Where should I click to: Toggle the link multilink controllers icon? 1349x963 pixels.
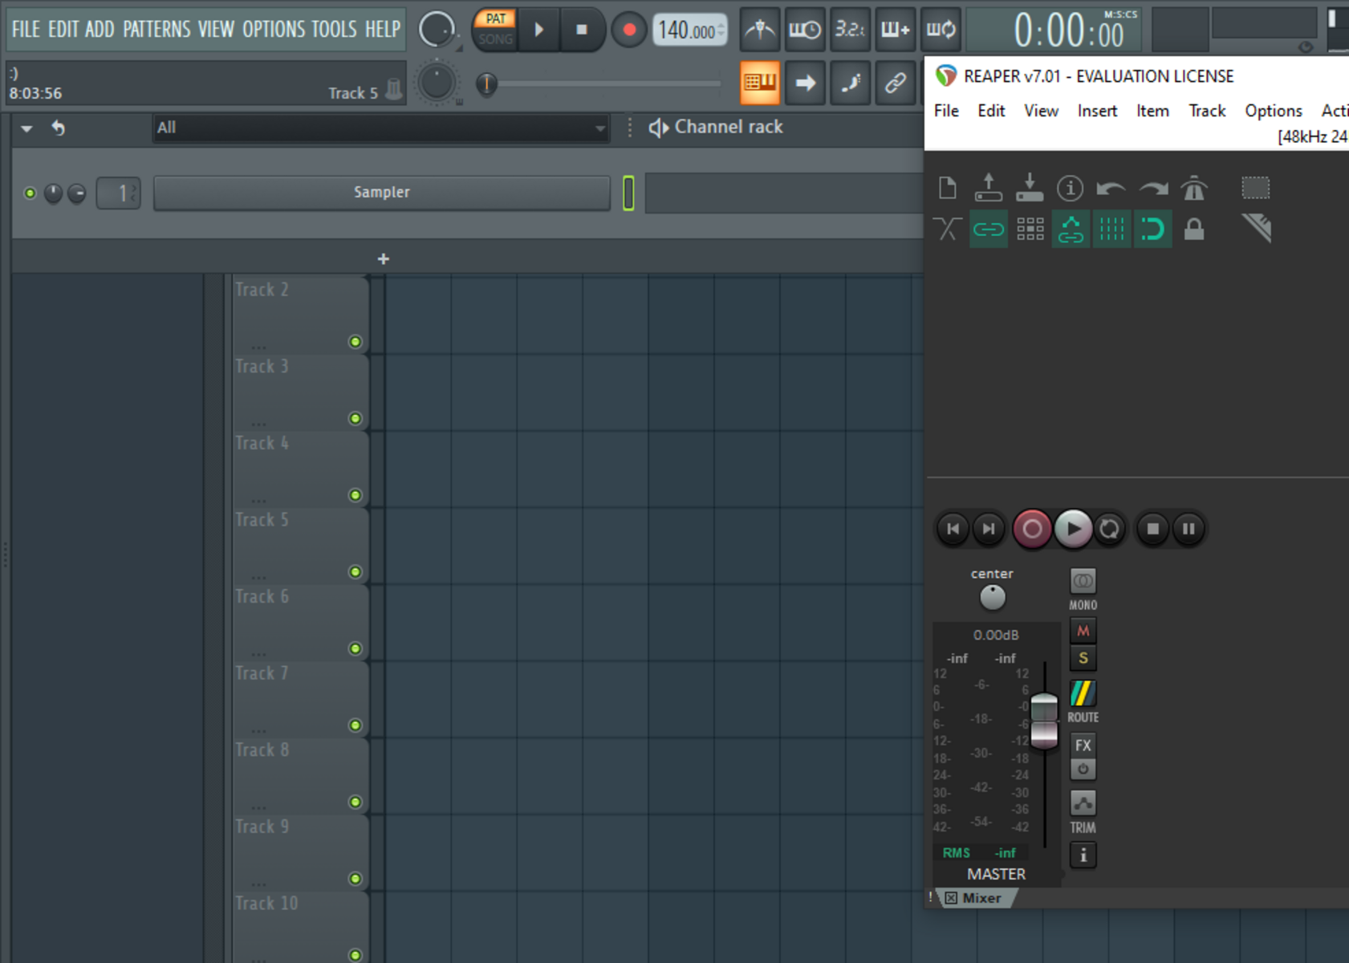point(896,82)
